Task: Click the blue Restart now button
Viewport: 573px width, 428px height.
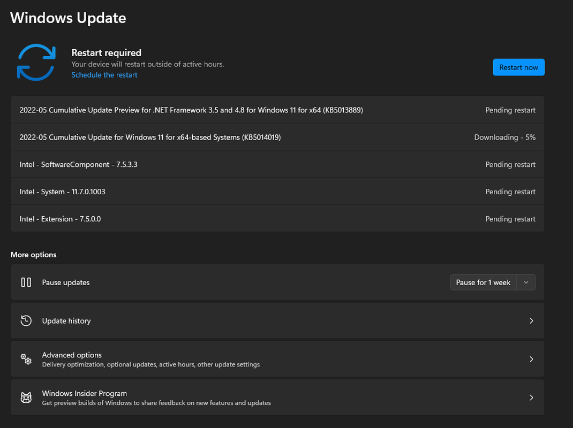Action: click(518, 67)
